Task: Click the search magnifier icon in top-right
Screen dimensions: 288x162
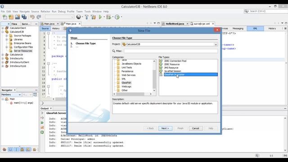Action: [246, 11]
